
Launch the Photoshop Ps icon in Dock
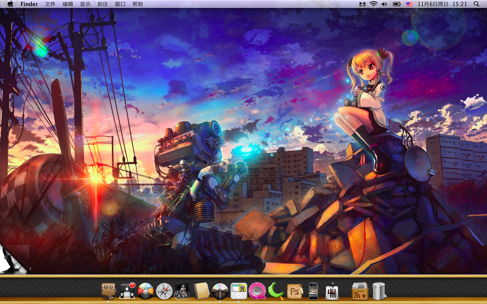pos(294,291)
